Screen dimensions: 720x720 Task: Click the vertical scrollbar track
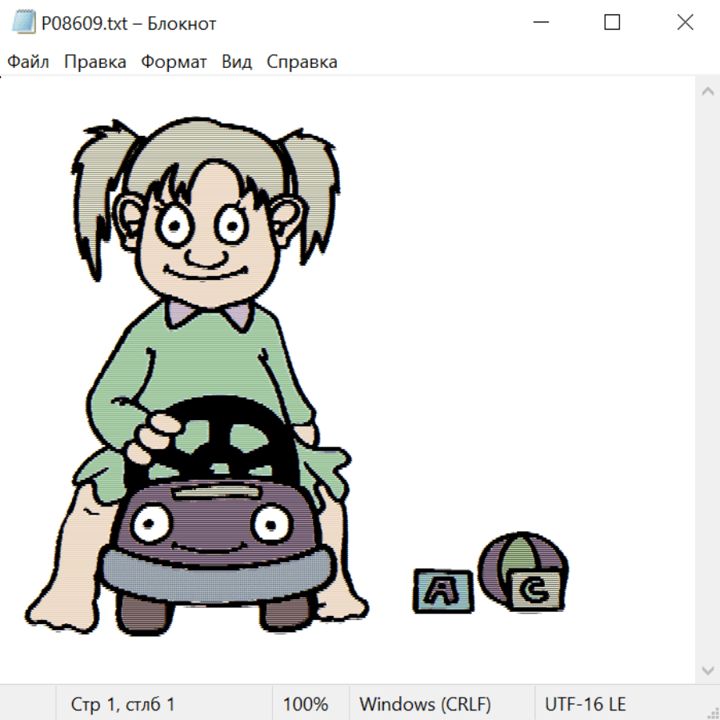coord(707,380)
